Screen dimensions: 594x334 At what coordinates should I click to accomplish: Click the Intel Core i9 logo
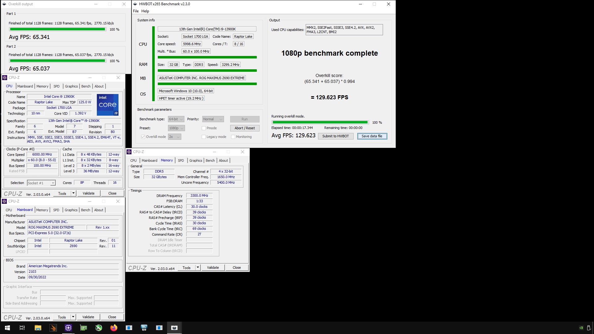tap(108, 105)
